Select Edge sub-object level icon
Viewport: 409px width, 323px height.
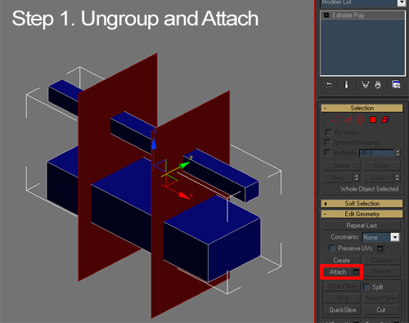(x=348, y=120)
